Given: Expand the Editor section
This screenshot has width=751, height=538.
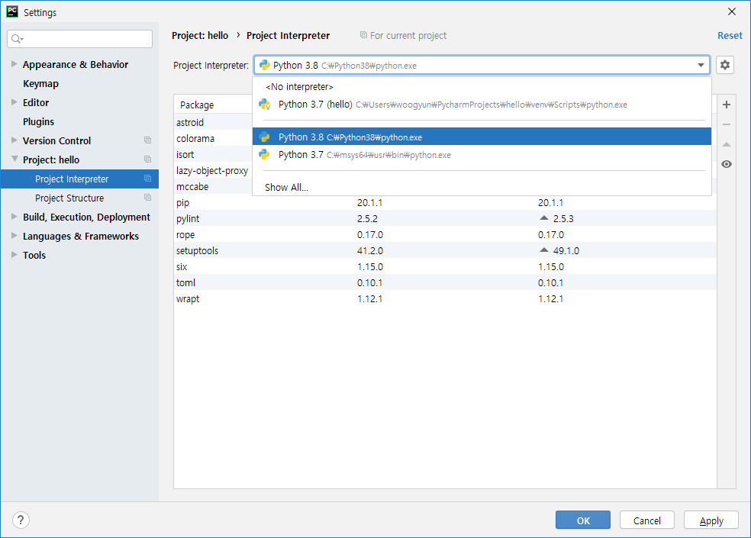Looking at the screenshot, I should point(15,102).
